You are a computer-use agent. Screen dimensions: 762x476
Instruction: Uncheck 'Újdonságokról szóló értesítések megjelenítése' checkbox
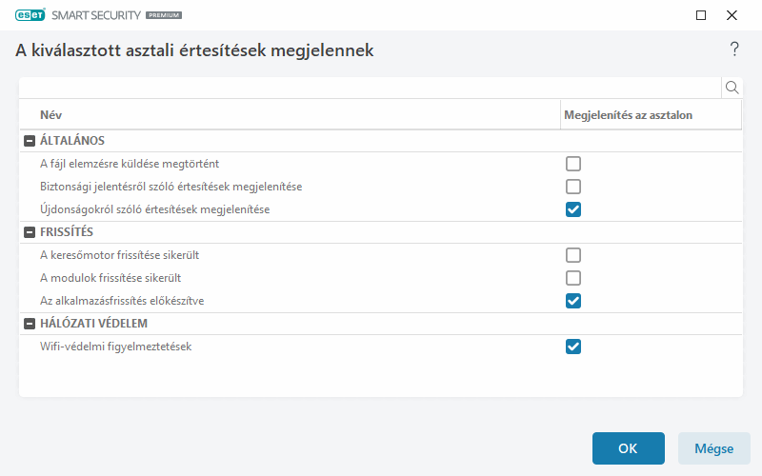pos(573,209)
